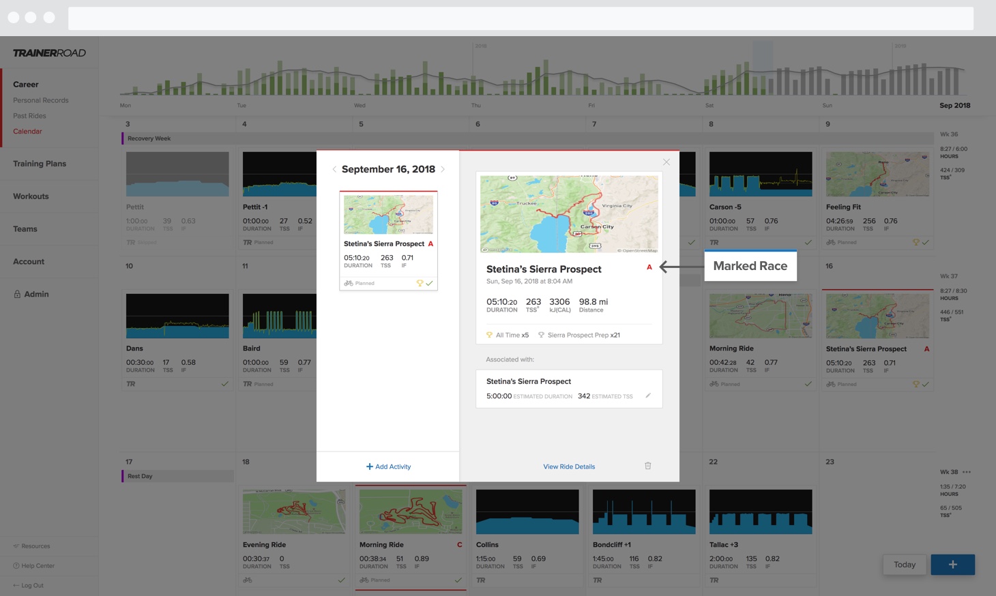Viewport: 996px width, 596px height.
Task: Open the Tallac +3 workout thumbnail
Action: 761,511
